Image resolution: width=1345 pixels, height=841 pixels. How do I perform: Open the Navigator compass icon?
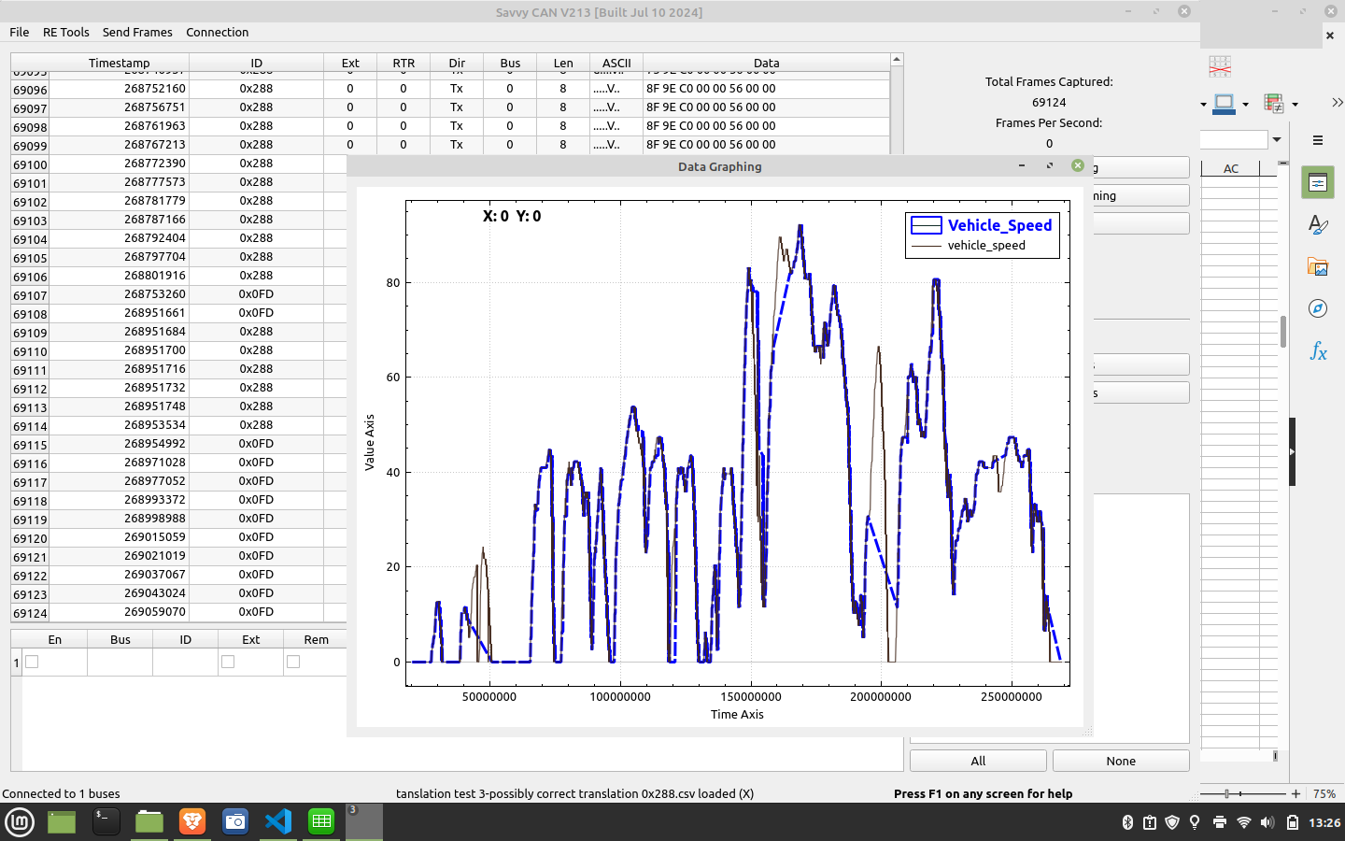pos(1318,309)
